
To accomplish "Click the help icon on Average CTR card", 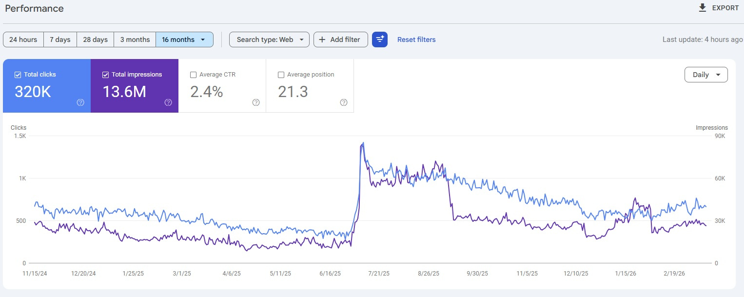I will point(256,102).
